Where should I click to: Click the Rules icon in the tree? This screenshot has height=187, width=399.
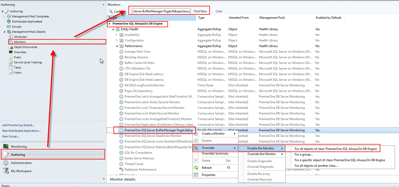coord(11,57)
